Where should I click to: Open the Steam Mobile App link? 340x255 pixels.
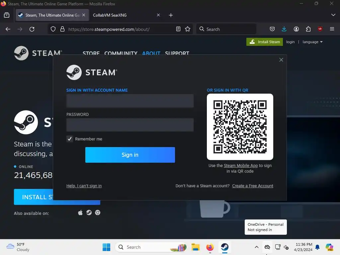coord(241,165)
